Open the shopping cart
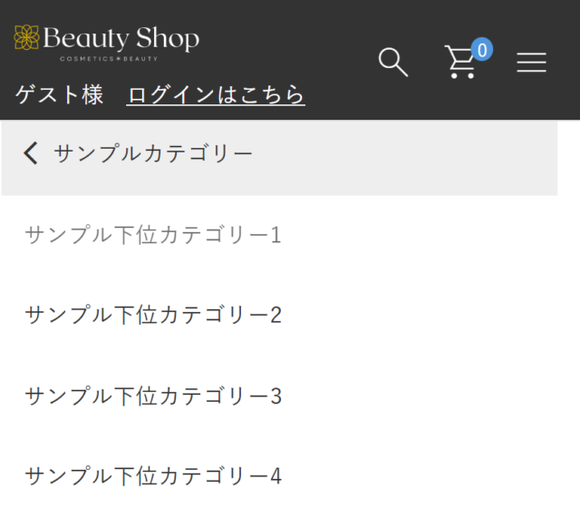 click(x=460, y=64)
